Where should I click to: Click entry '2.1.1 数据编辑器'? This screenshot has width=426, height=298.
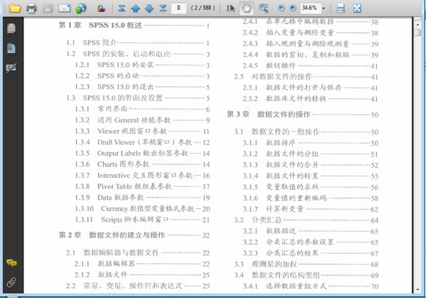pos(104,264)
